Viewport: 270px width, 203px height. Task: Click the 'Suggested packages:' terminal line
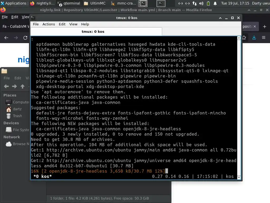coord(56,108)
